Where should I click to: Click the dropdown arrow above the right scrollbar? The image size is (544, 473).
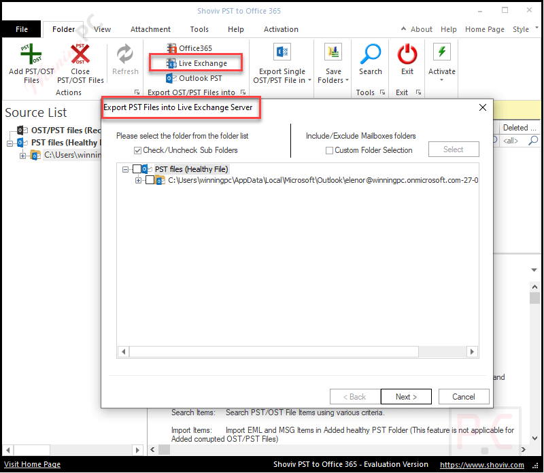(534, 270)
